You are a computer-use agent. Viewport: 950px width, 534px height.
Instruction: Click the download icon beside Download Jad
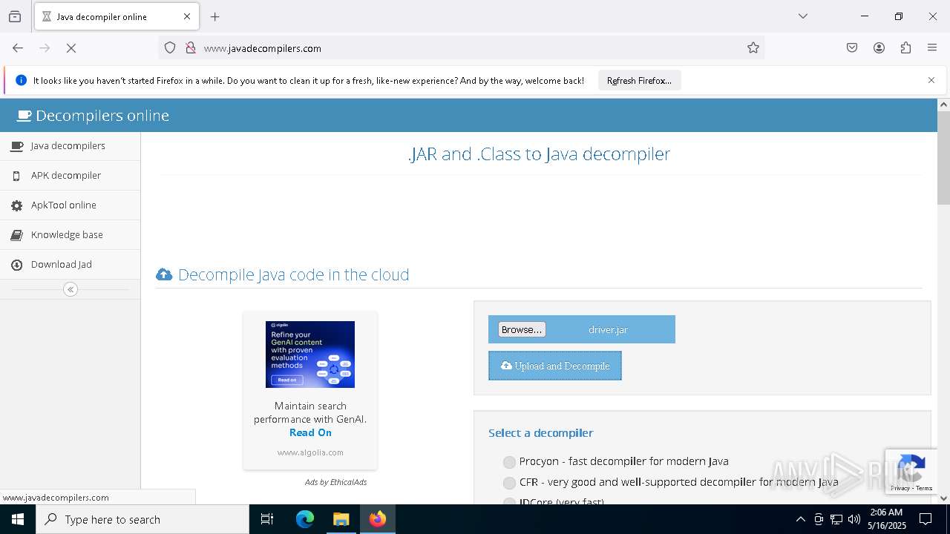click(x=16, y=265)
